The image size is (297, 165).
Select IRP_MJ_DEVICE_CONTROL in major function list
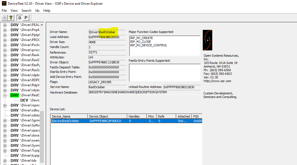pyautogui.click(x=148, y=45)
